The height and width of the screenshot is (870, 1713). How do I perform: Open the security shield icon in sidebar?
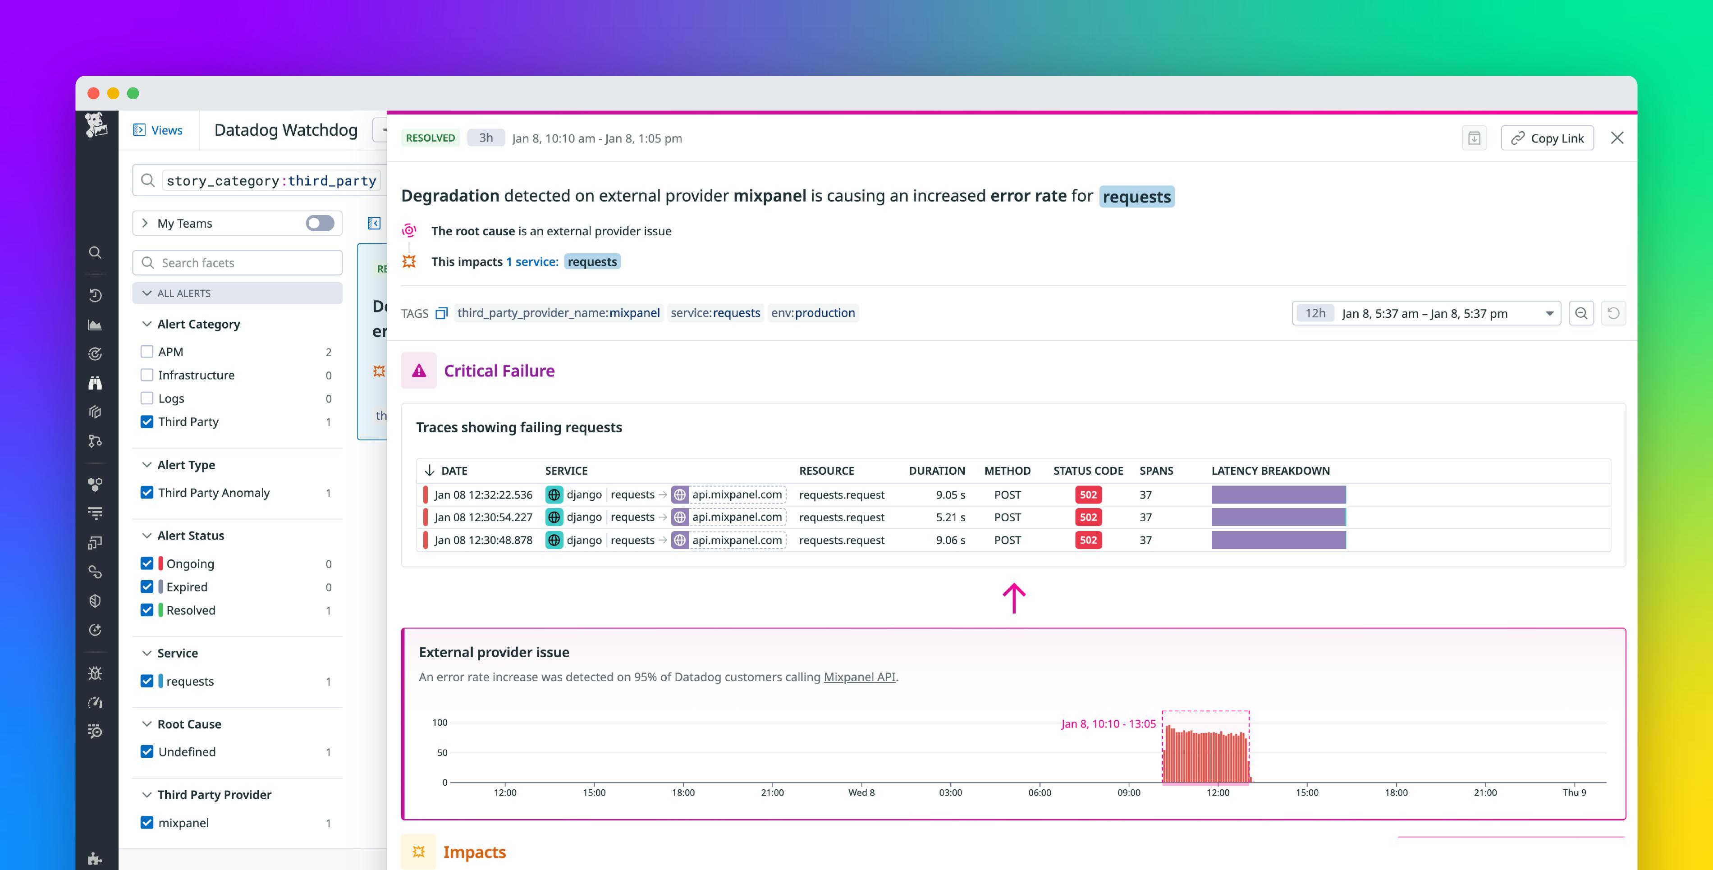tap(95, 600)
